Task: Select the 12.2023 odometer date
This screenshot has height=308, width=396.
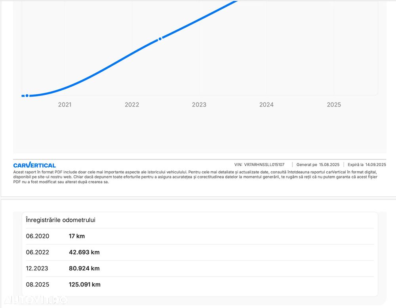Action: coord(37,268)
